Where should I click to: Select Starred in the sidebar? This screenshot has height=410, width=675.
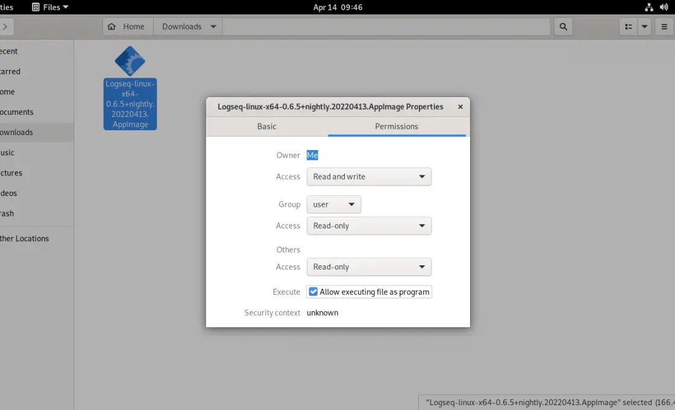(x=37, y=72)
